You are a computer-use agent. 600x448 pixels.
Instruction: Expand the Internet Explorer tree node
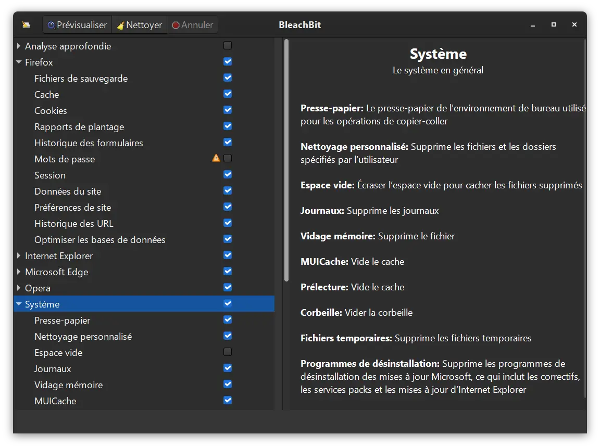pos(18,255)
